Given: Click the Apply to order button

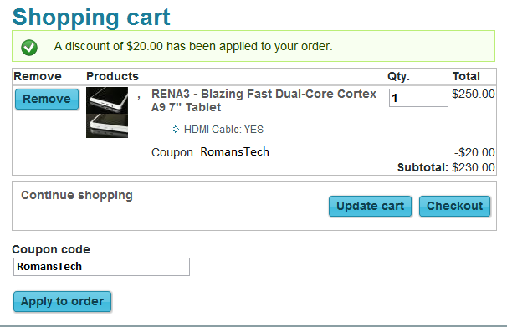Looking at the screenshot, I should 63,301.
